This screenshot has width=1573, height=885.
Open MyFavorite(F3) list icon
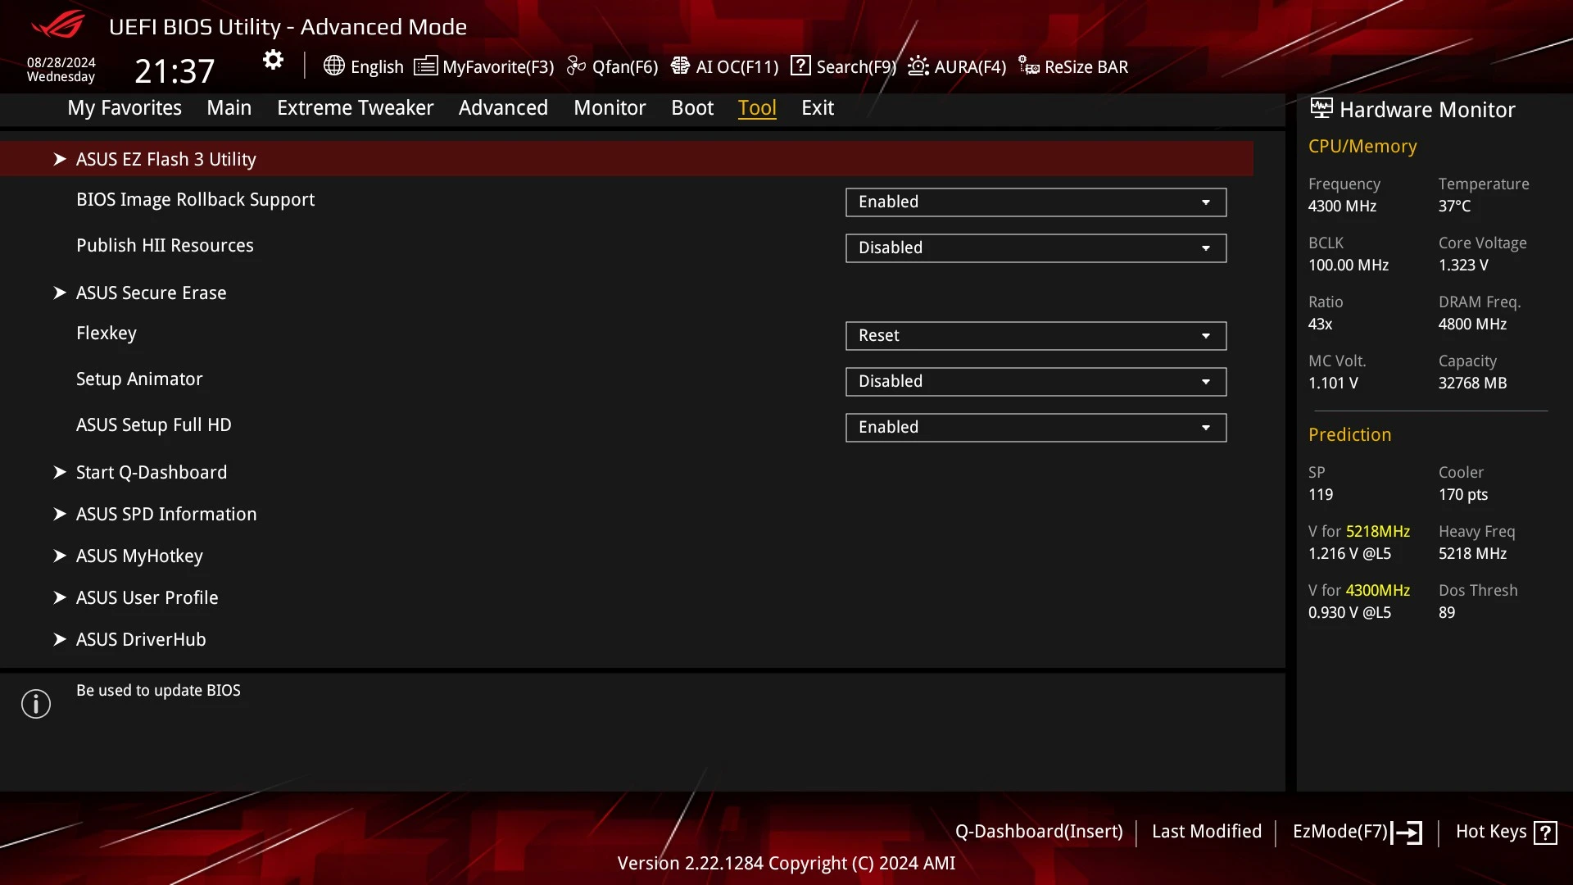[x=425, y=66]
